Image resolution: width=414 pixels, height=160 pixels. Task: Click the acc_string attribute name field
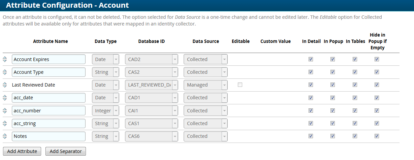point(49,123)
